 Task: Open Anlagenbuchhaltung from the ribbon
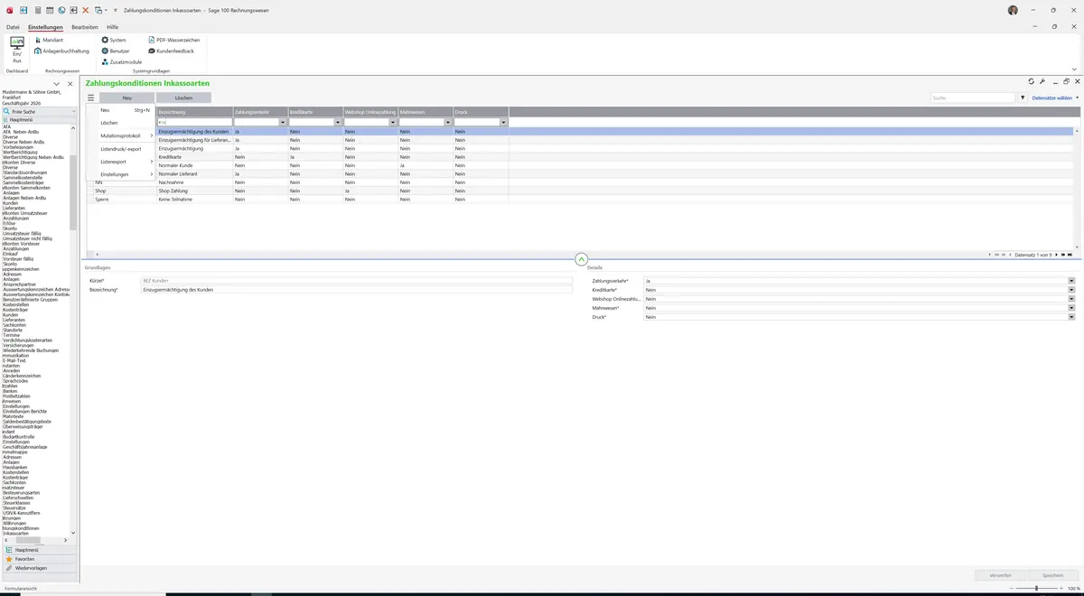[x=61, y=51]
